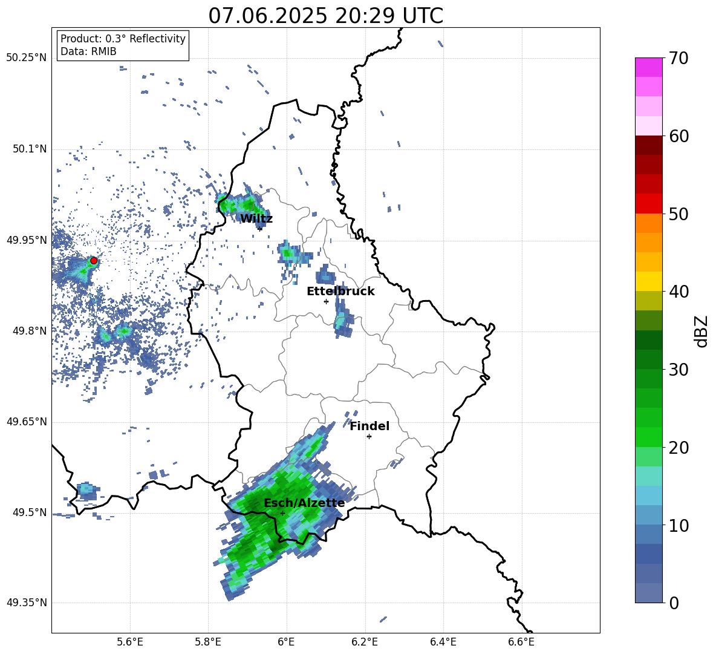Screen dimensions: 716x654
Task: Click the 70 value on colorbar
Action: [x=679, y=58]
